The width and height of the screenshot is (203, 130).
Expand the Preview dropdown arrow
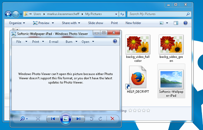click(53, 23)
